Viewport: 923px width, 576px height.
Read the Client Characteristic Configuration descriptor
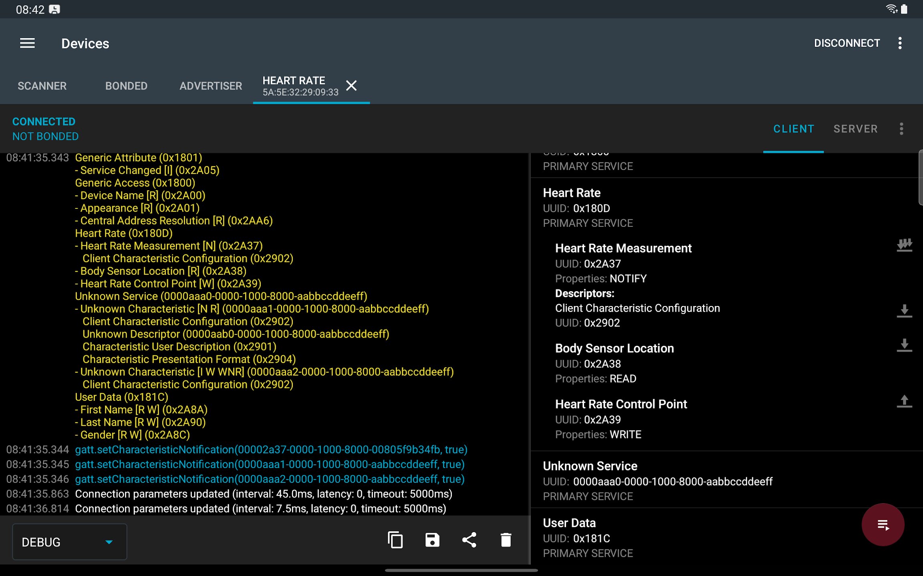(904, 311)
